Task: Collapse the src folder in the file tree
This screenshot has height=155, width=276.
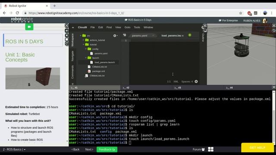Action: coord(81,36)
